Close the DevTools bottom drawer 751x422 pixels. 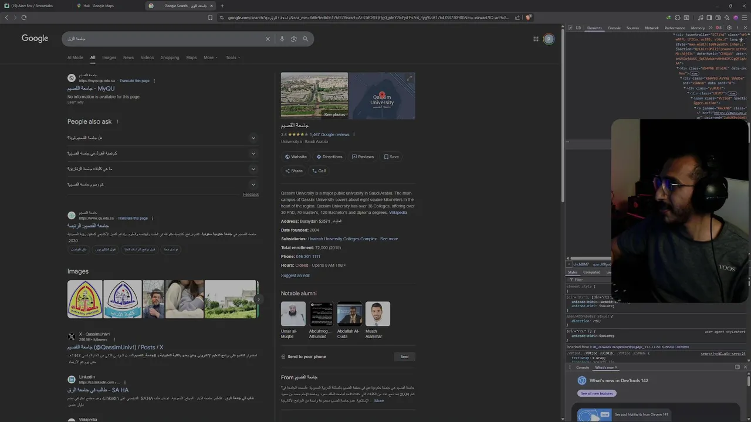click(745, 367)
